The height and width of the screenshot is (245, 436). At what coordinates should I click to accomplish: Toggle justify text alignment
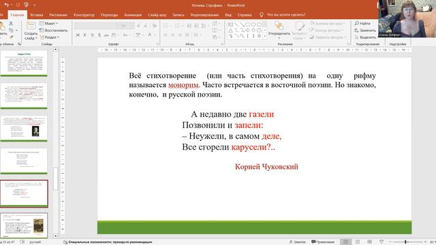187,35
